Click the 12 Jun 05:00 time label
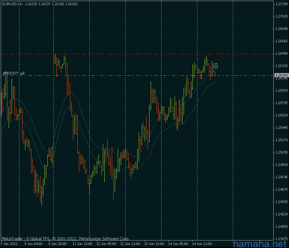The height and width of the screenshot is (248, 289). [x=106, y=244]
